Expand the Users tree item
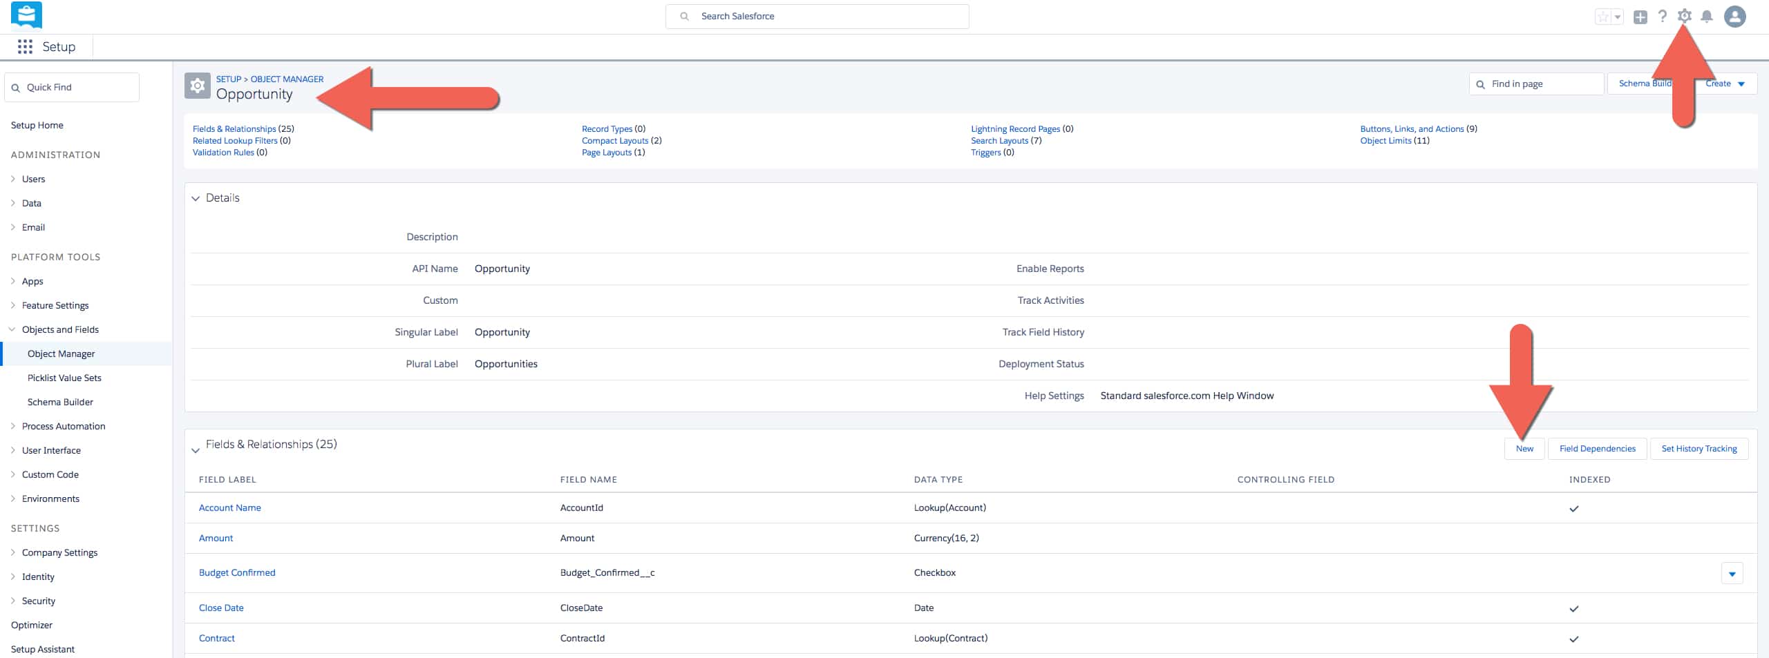The height and width of the screenshot is (658, 1769). tap(13, 179)
